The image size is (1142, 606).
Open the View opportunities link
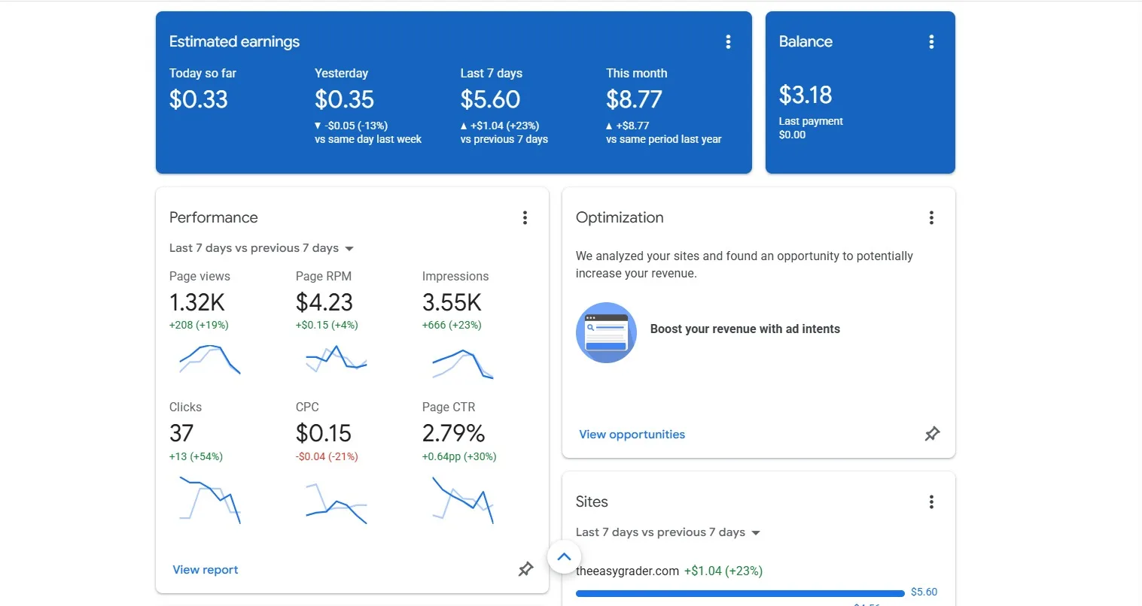point(632,435)
